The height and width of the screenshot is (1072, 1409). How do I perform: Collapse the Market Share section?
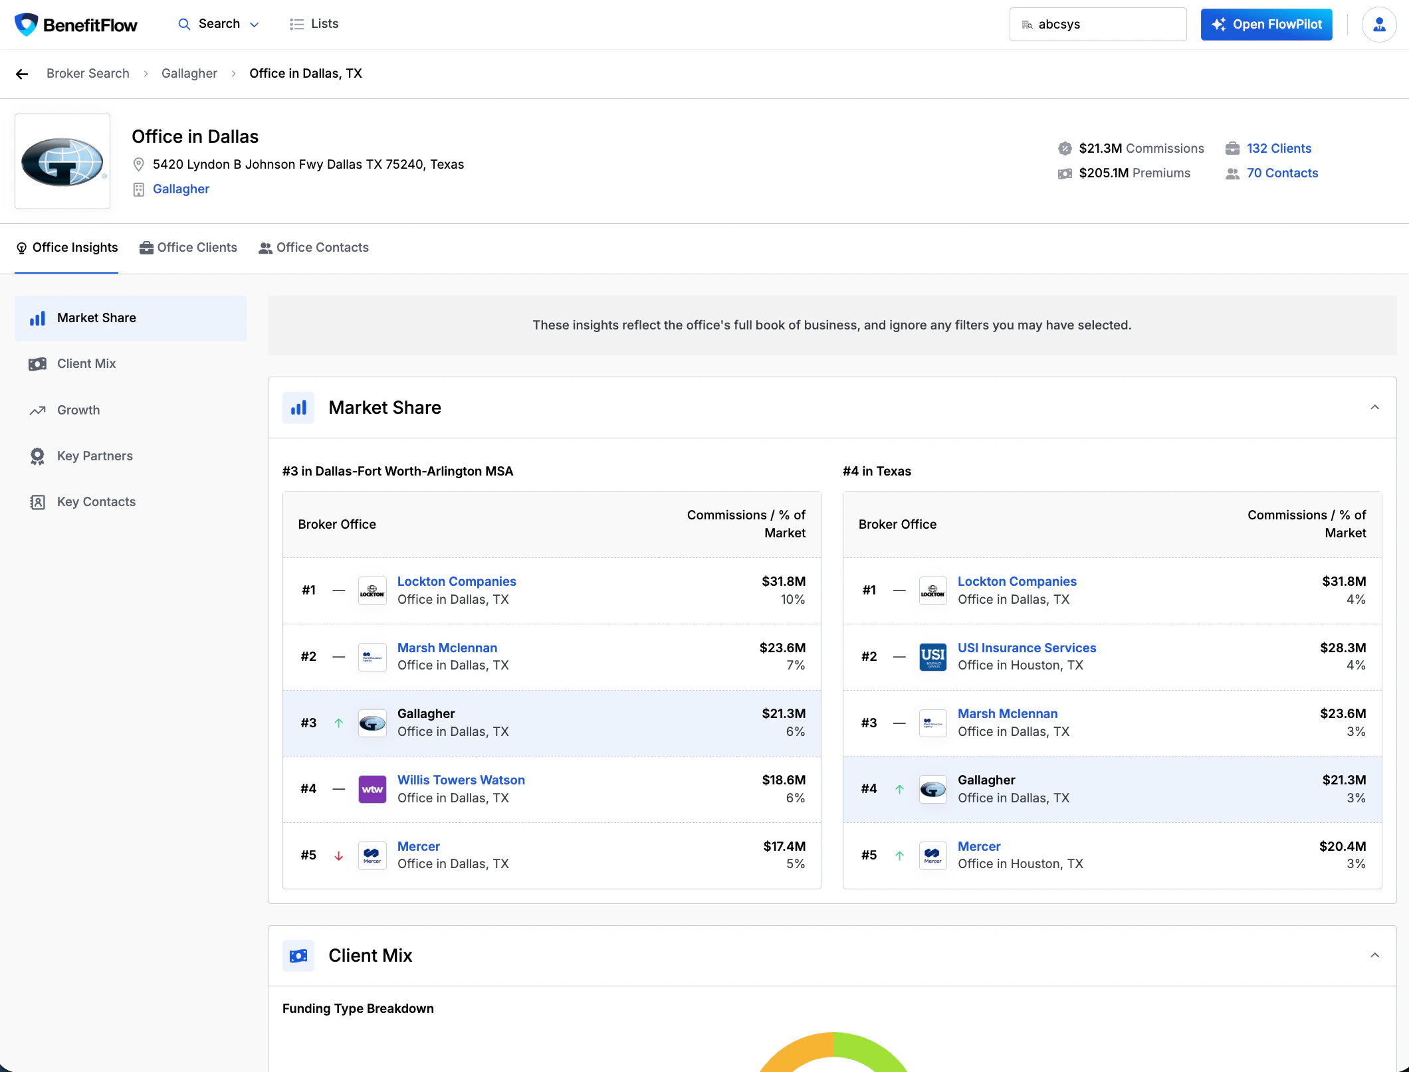click(x=1374, y=406)
